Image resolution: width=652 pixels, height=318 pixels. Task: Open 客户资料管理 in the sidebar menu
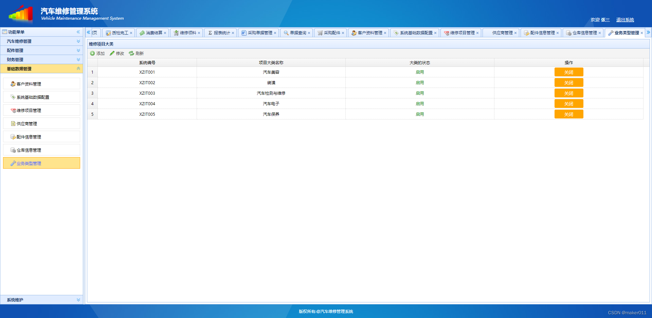[41, 84]
